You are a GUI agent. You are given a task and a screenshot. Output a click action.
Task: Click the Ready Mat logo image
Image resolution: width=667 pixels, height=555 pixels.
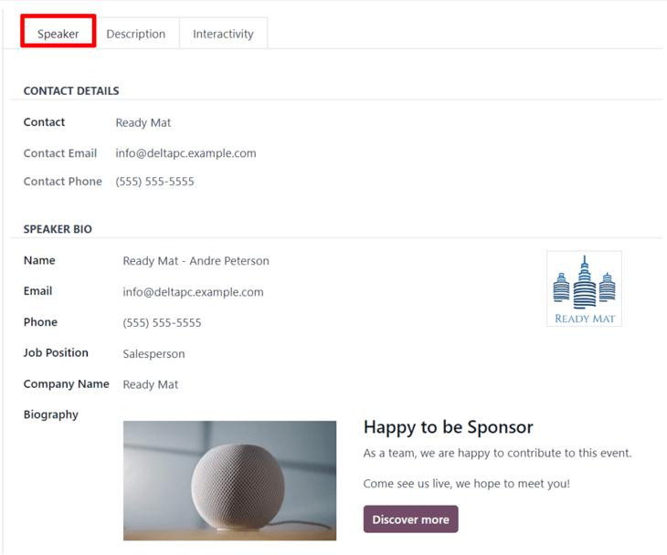[584, 288]
